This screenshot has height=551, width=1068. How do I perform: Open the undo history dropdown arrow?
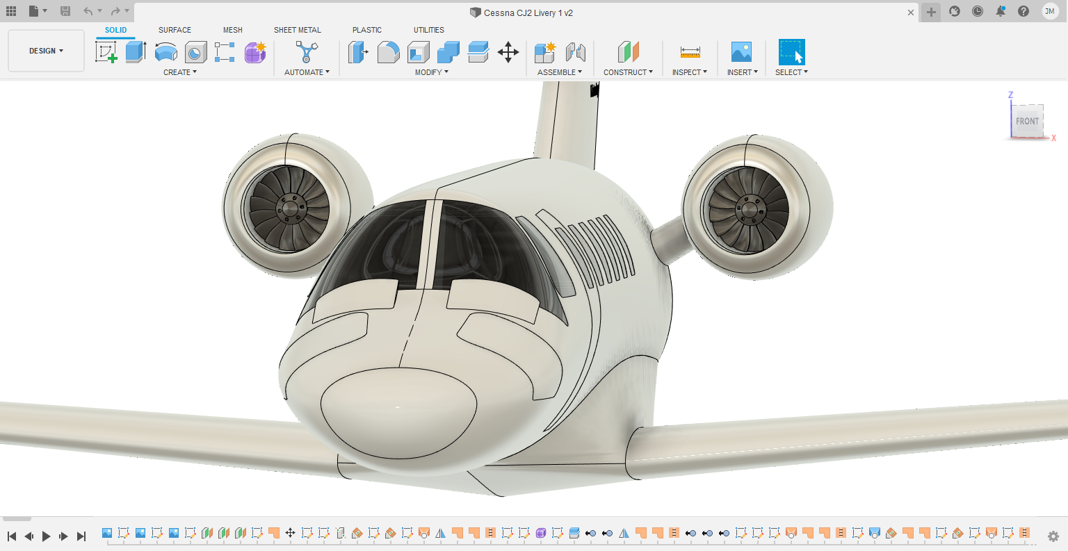click(x=99, y=11)
